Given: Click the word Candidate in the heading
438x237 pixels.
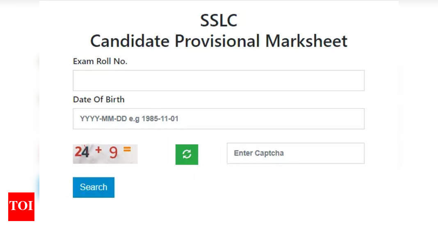Looking at the screenshot, I should [130, 41].
